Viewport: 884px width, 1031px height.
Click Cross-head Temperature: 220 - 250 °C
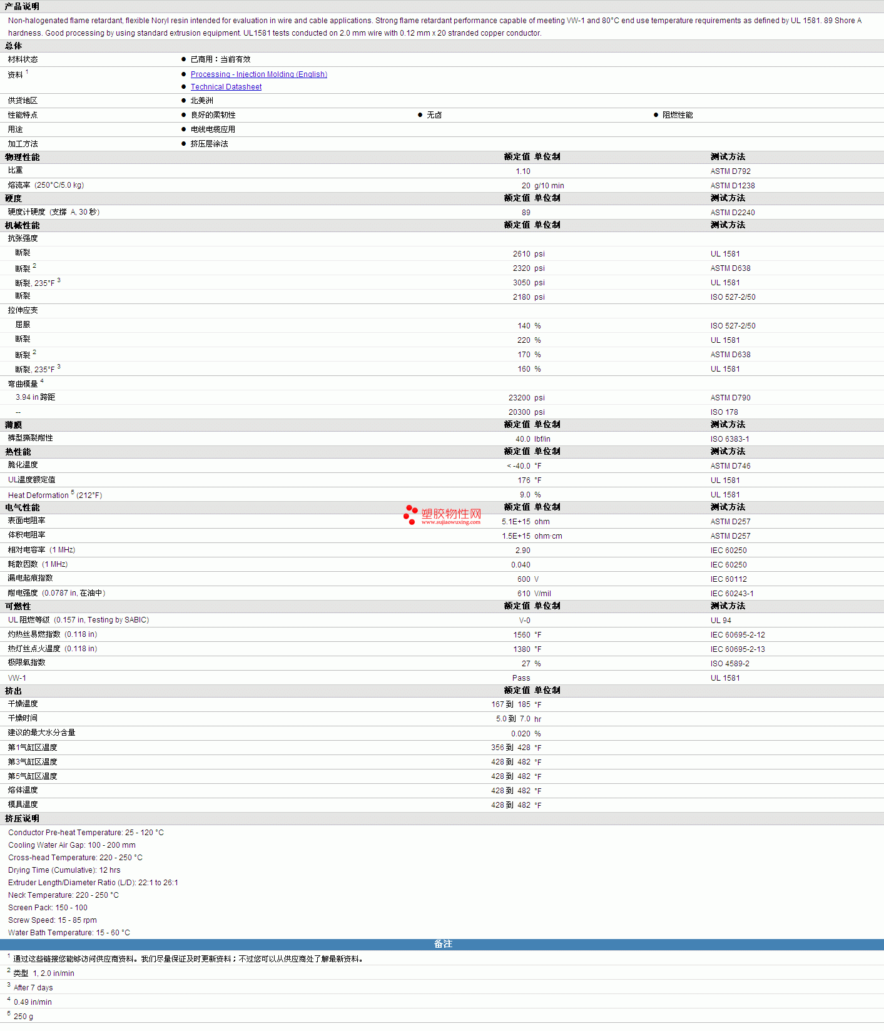click(x=75, y=858)
